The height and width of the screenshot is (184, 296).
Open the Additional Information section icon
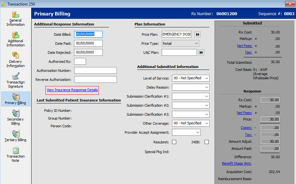click(15, 35)
